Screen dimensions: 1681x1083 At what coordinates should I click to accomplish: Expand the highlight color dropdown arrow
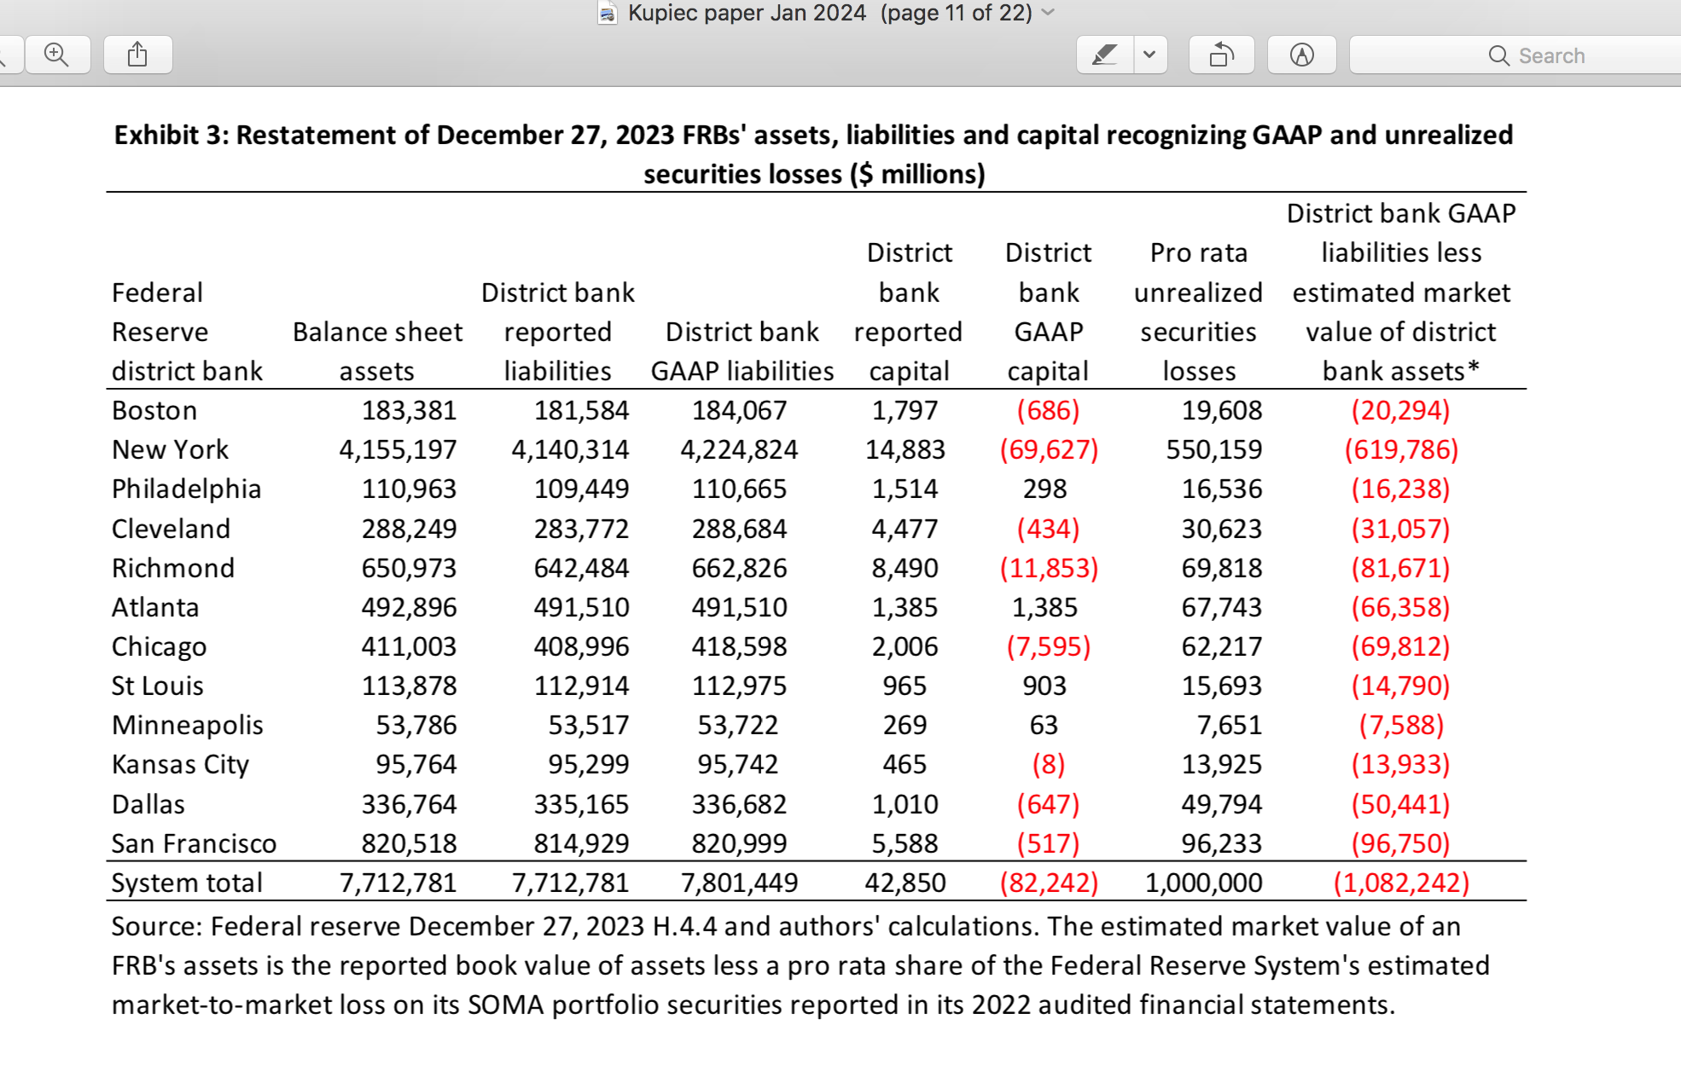(1150, 55)
